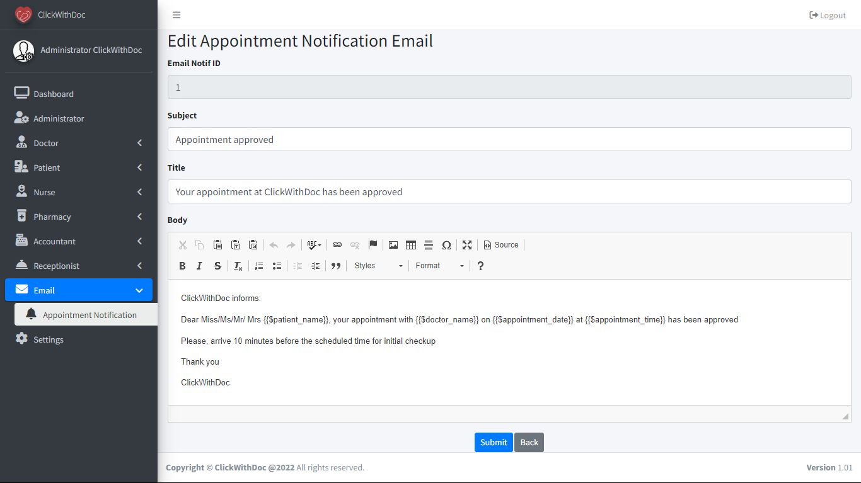Maximize the editor with the fullscreen icon
Viewport: 861px width, 483px height.
[x=467, y=245]
